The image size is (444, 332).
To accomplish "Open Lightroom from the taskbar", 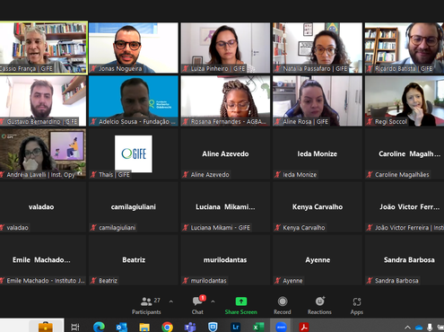I will pyautogui.click(x=236, y=327).
